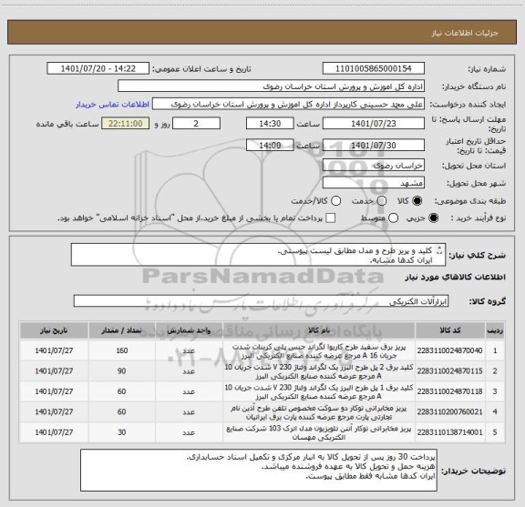Click the واحد شمارش column header
Viewport: 525px width, 507px height.
click(x=189, y=330)
